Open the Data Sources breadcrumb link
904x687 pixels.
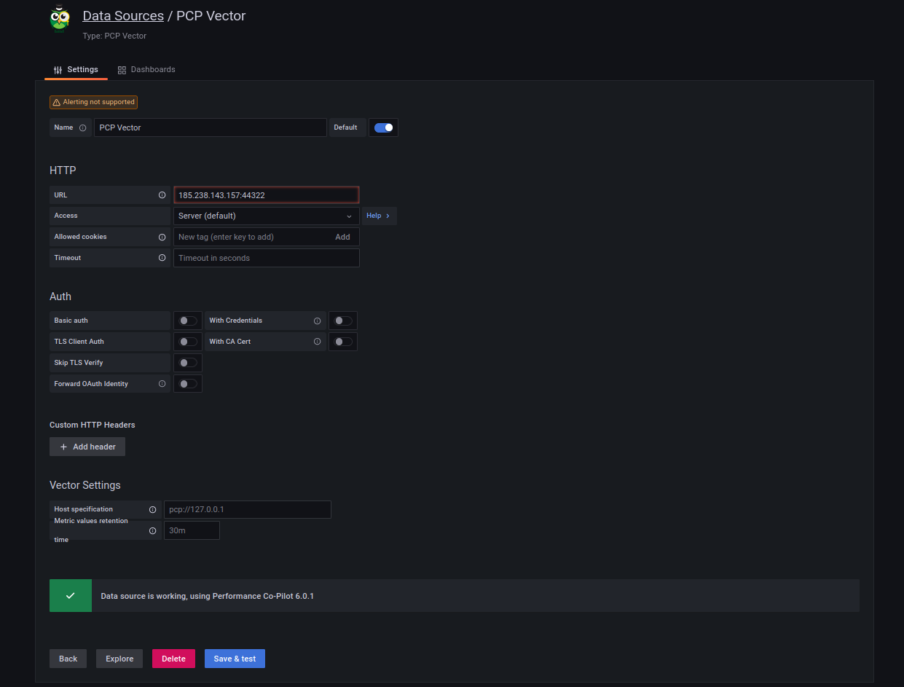point(123,15)
